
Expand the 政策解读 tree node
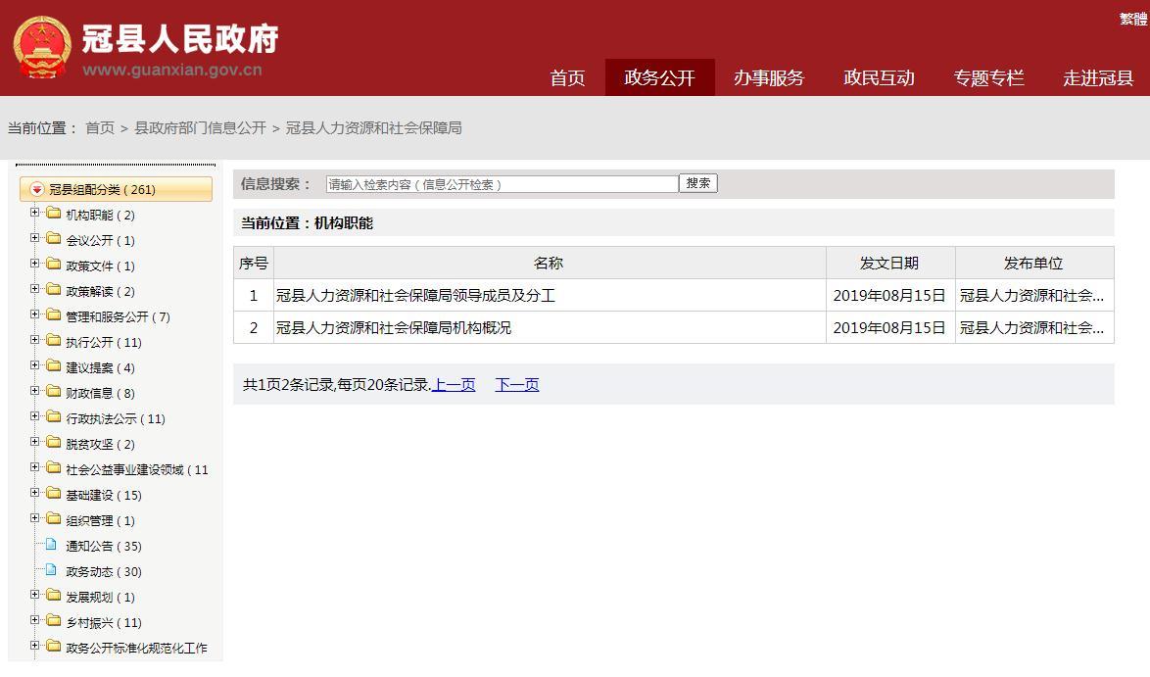34,289
